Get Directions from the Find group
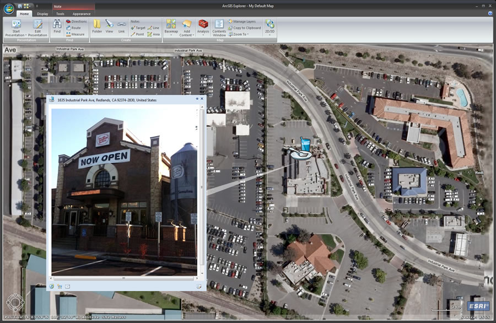This screenshot has width=496, height=323. point(76,21)
